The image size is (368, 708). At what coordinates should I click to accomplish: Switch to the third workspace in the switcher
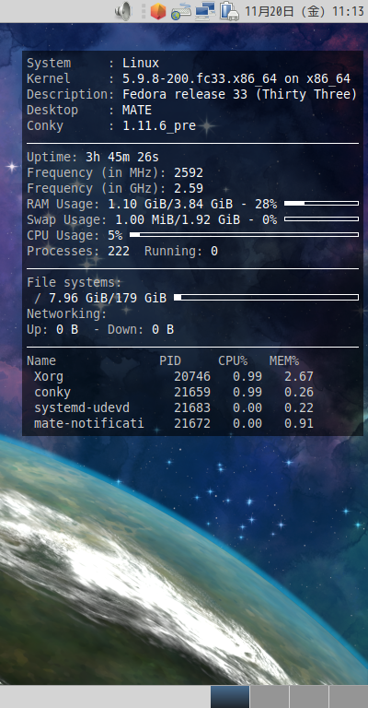(x=309, y=697)
